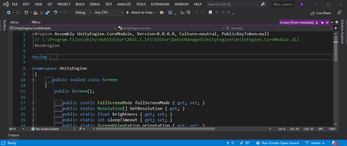
Task: Click the decrease indent icon
Action: coord(196,12)
